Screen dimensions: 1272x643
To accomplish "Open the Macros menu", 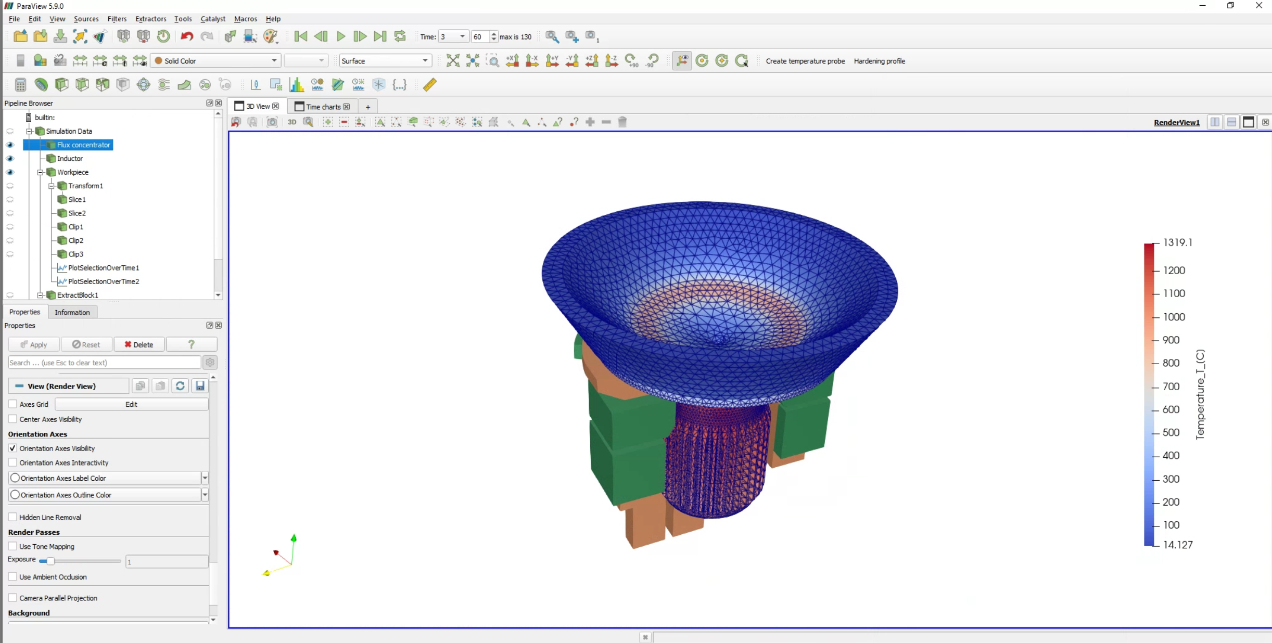I will tap(245, 19).
